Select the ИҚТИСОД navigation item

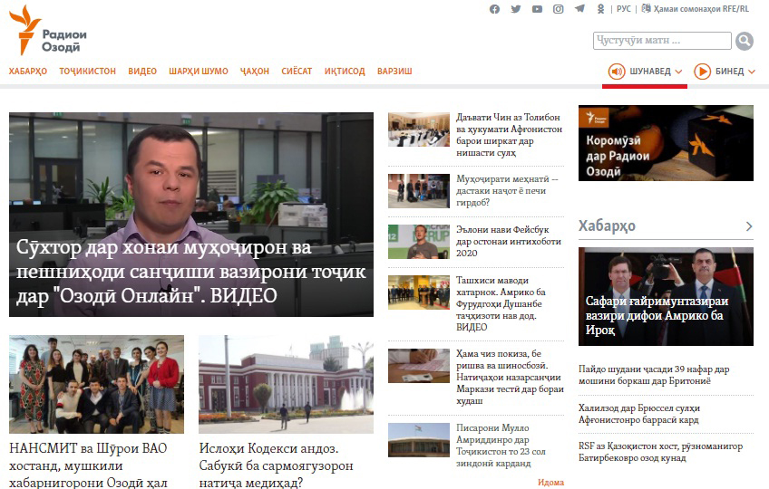[x=345, y=72]
